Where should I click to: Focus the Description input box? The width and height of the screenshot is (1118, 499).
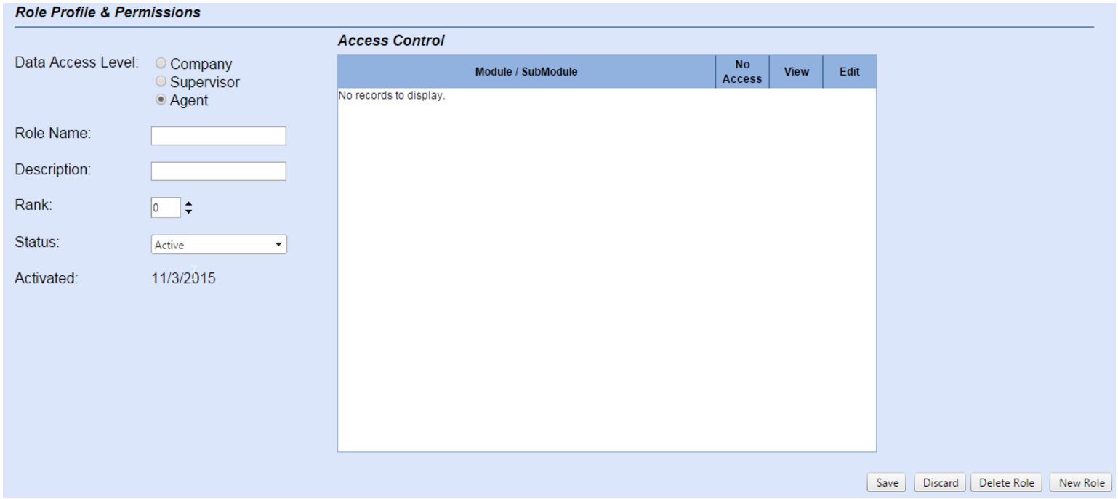(218, 171)
